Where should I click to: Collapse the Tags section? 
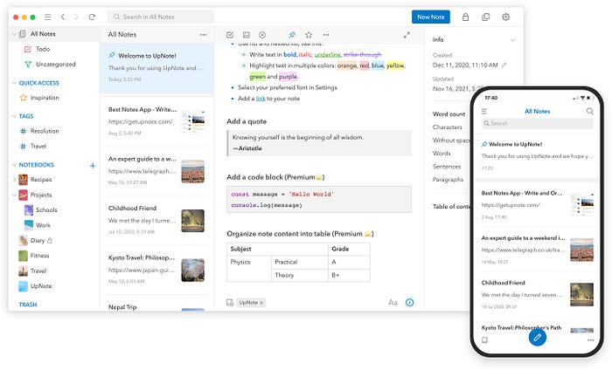[x=14, y=116]
